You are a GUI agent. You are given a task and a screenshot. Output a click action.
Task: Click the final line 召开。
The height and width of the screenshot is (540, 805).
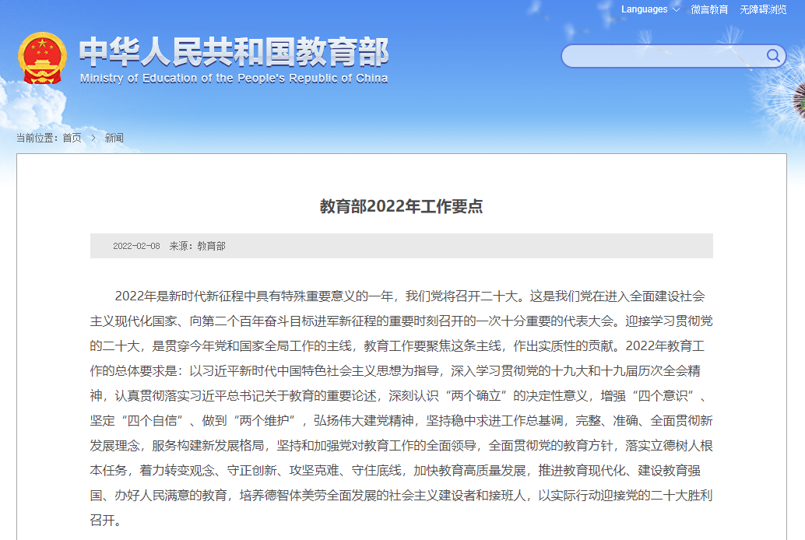coord(106,521)
